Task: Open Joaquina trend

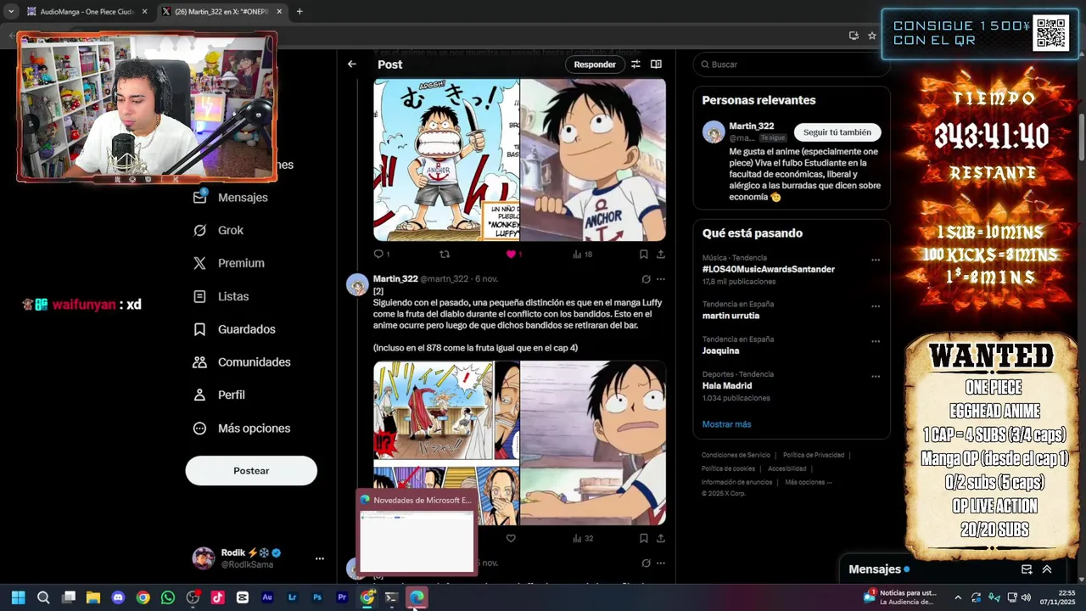Action: coord(720,350)
